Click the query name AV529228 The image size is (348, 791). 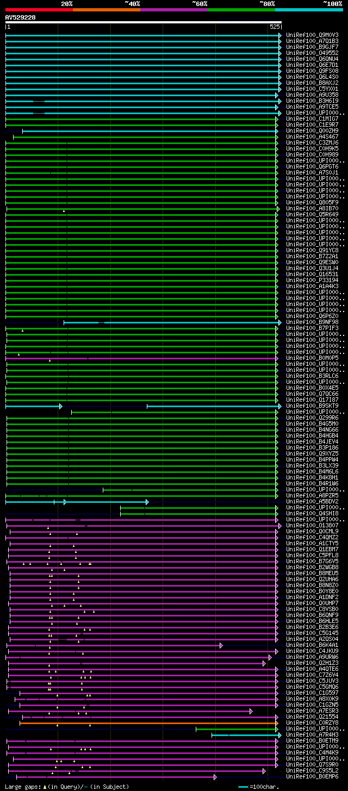point(21,17)
